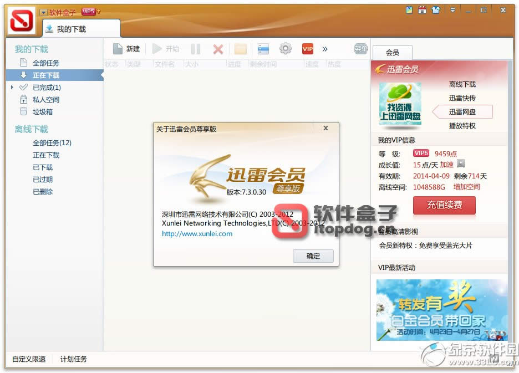Click 迅雷快传 in the member panel

point(462,98)
